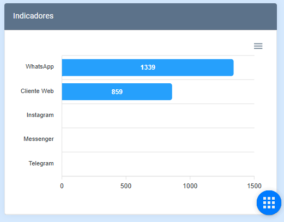Click the 859 data label
The width and height of the screenshot is (284, 222).
(117, 92)
